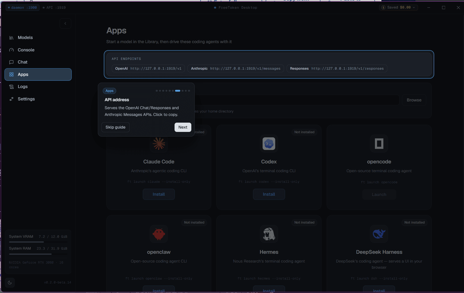Viewport: 464px width, 293px height.
Task: Click the DeepSeek Harness Not installed badge
Action: 414,223
